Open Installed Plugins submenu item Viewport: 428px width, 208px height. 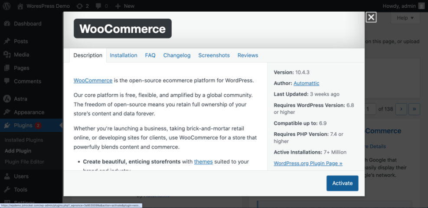coord(24,140)
